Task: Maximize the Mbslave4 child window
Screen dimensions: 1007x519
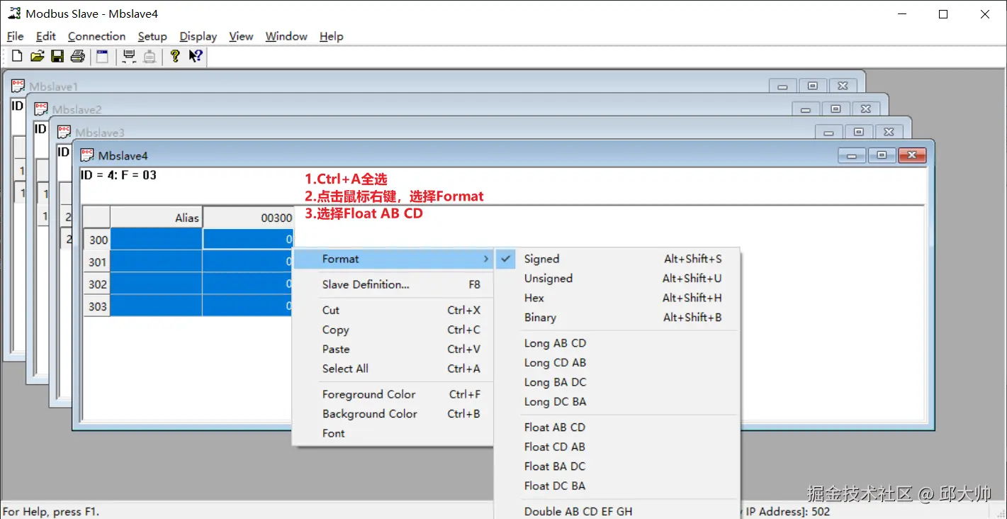Action: [882, 155]
